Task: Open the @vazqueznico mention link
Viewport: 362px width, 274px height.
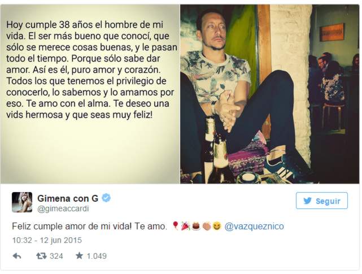Action: [x=254, y=226]
